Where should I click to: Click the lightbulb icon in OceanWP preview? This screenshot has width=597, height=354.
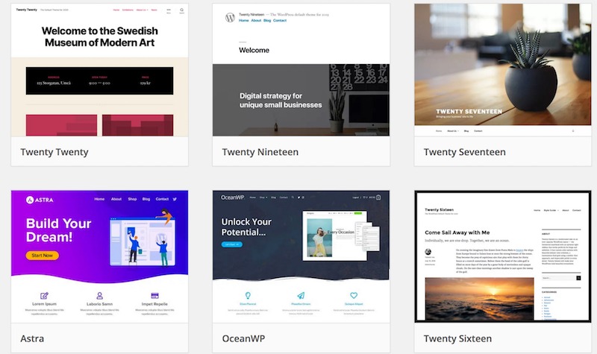click(x=248, y=295)
